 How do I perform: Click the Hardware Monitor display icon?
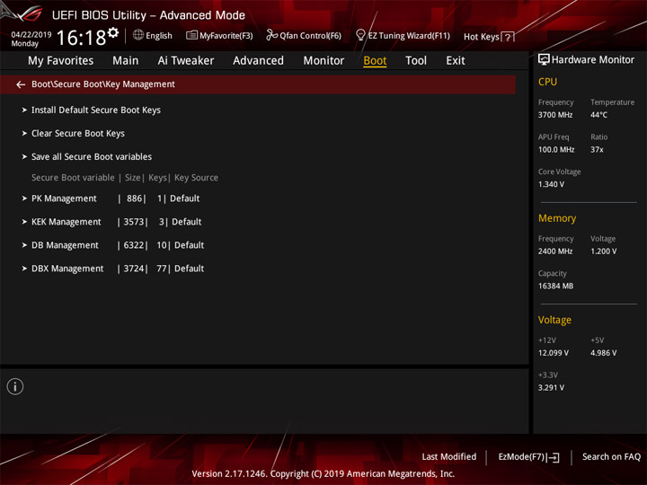pyautogui.click(x=544, y=60)
